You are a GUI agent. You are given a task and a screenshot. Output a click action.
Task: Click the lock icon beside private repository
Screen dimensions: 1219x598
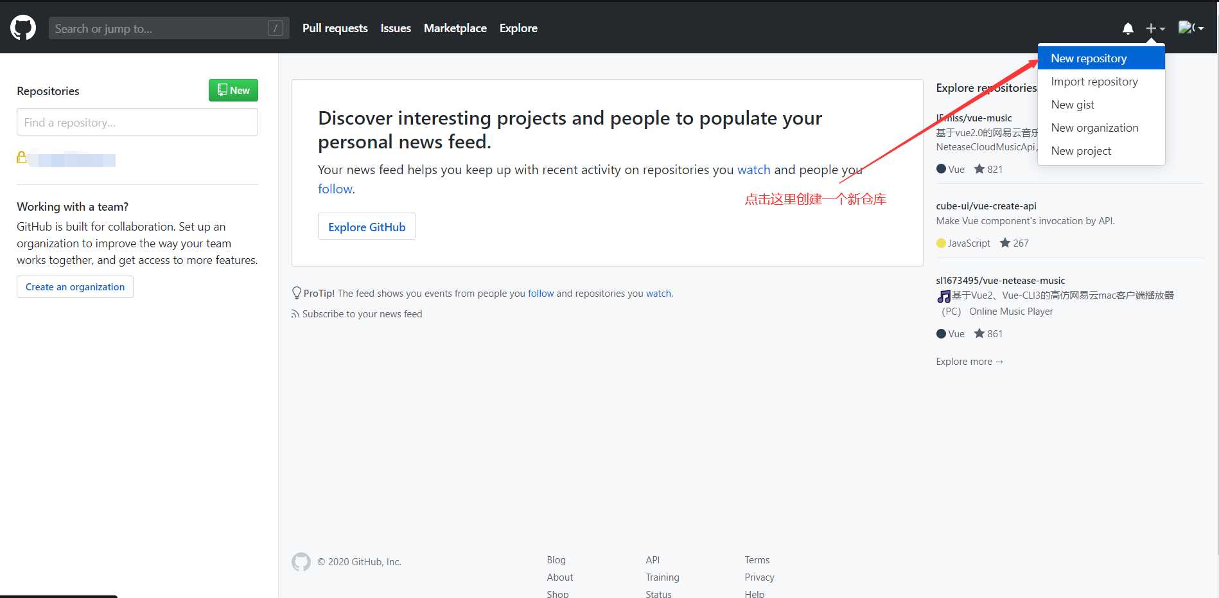point(22,157)
